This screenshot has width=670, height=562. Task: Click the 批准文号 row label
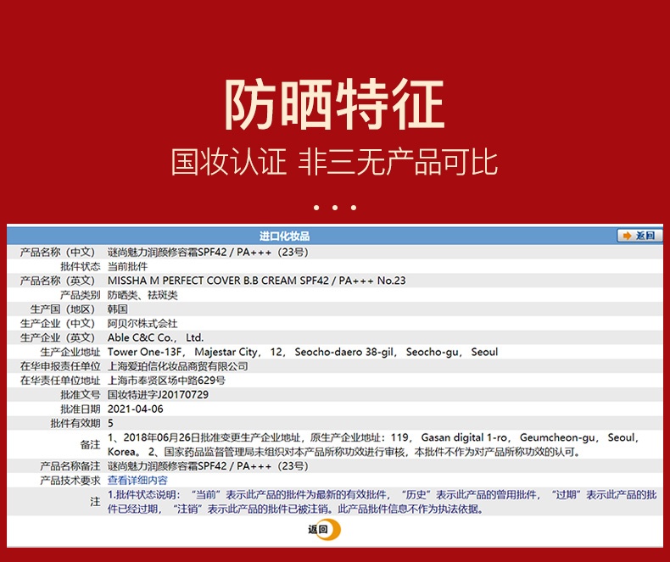[x=81, y=395]
